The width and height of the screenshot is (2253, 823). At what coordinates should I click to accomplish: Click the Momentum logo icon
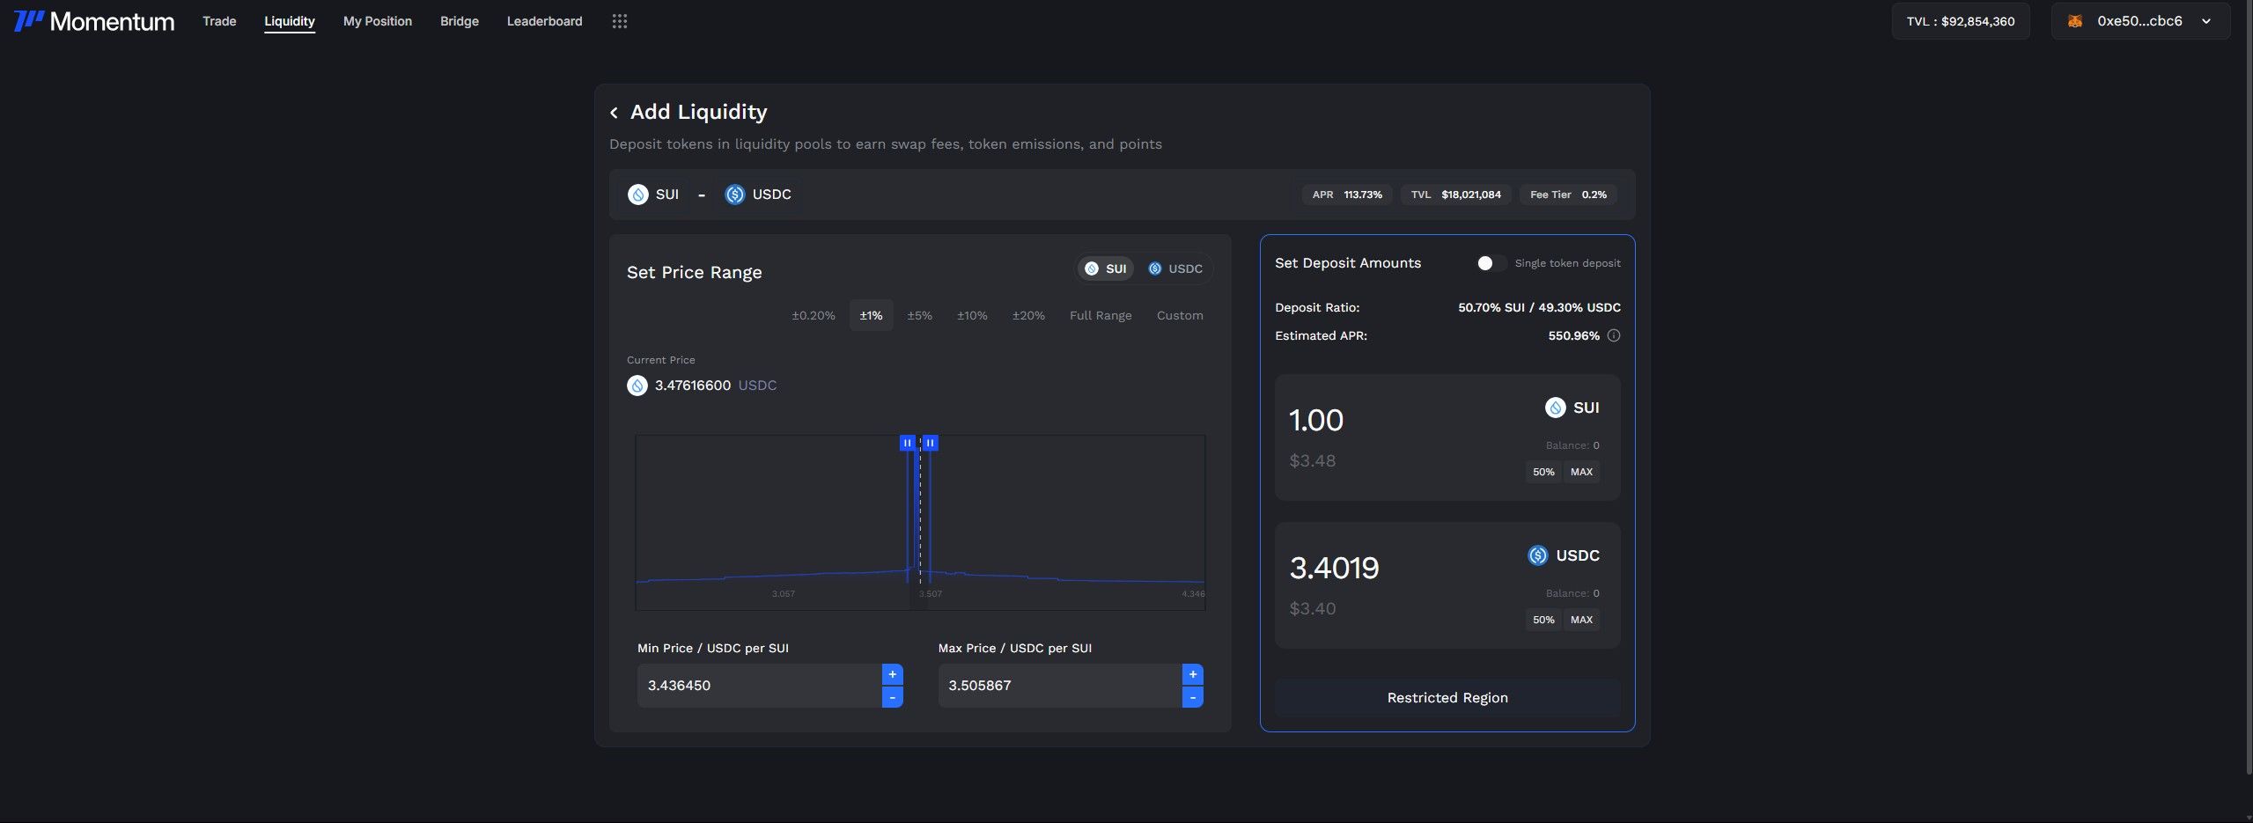pos(28,21)
